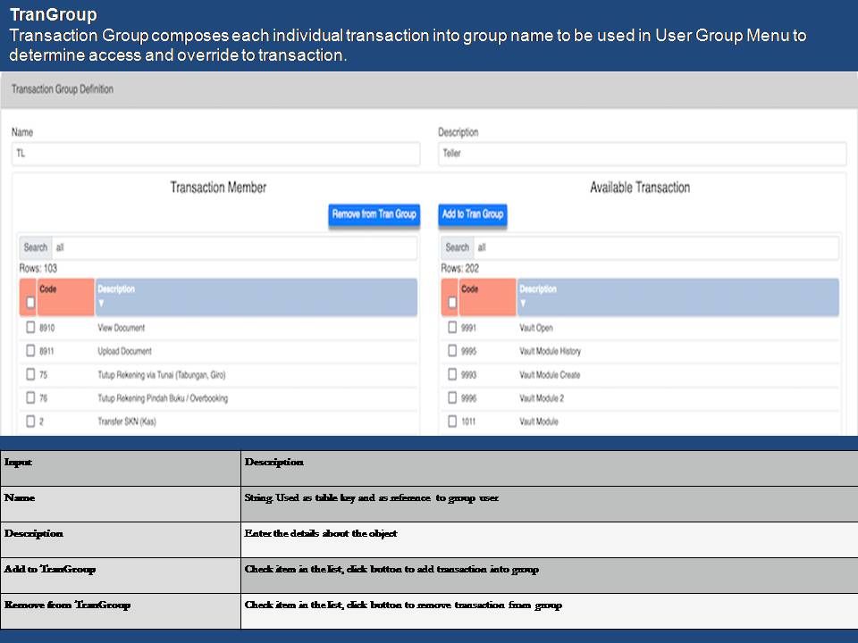
Task: Click the Description field containing Teller
Action: point(642,154)
